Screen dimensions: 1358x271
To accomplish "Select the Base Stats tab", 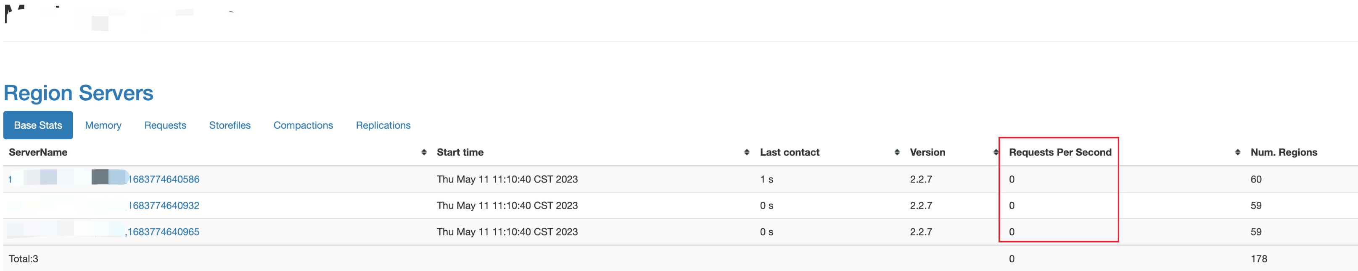I will pyautogui.click(x=38, y=125).
